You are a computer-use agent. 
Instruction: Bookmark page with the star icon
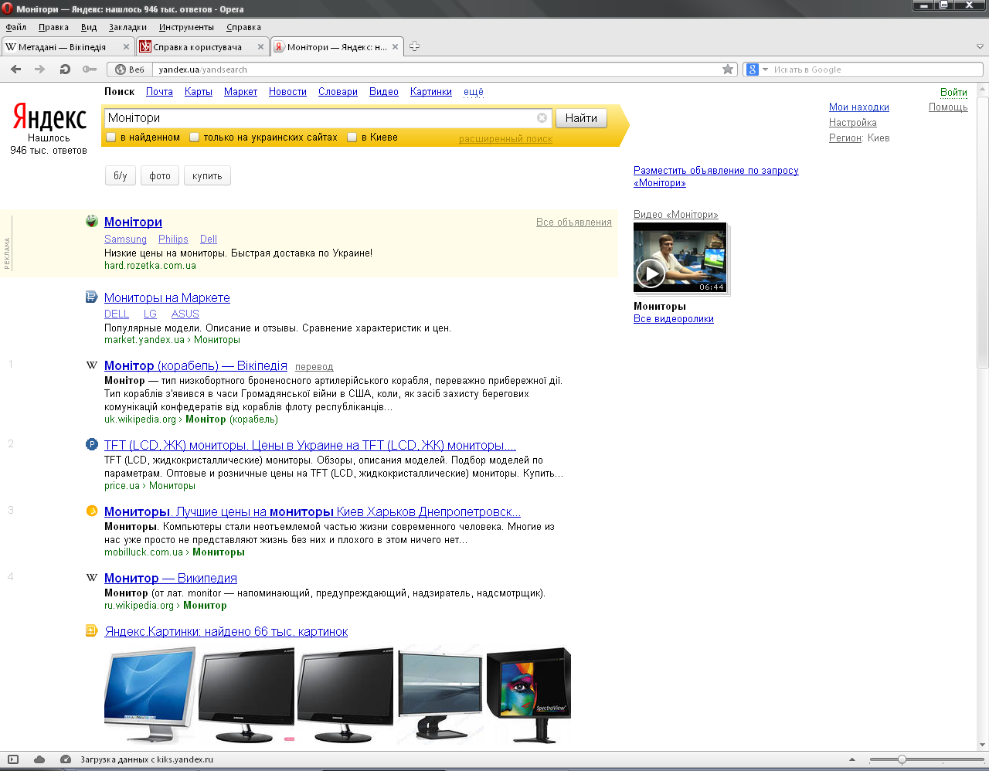point(728,70)
